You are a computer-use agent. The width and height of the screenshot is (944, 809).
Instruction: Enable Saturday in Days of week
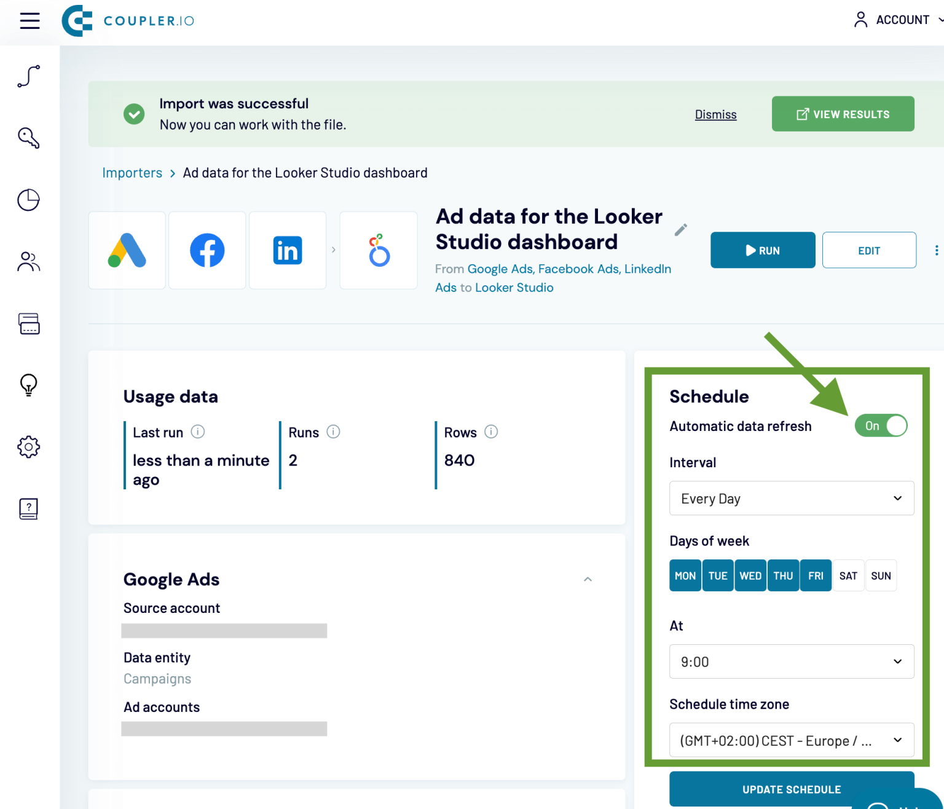coord(848,575)
